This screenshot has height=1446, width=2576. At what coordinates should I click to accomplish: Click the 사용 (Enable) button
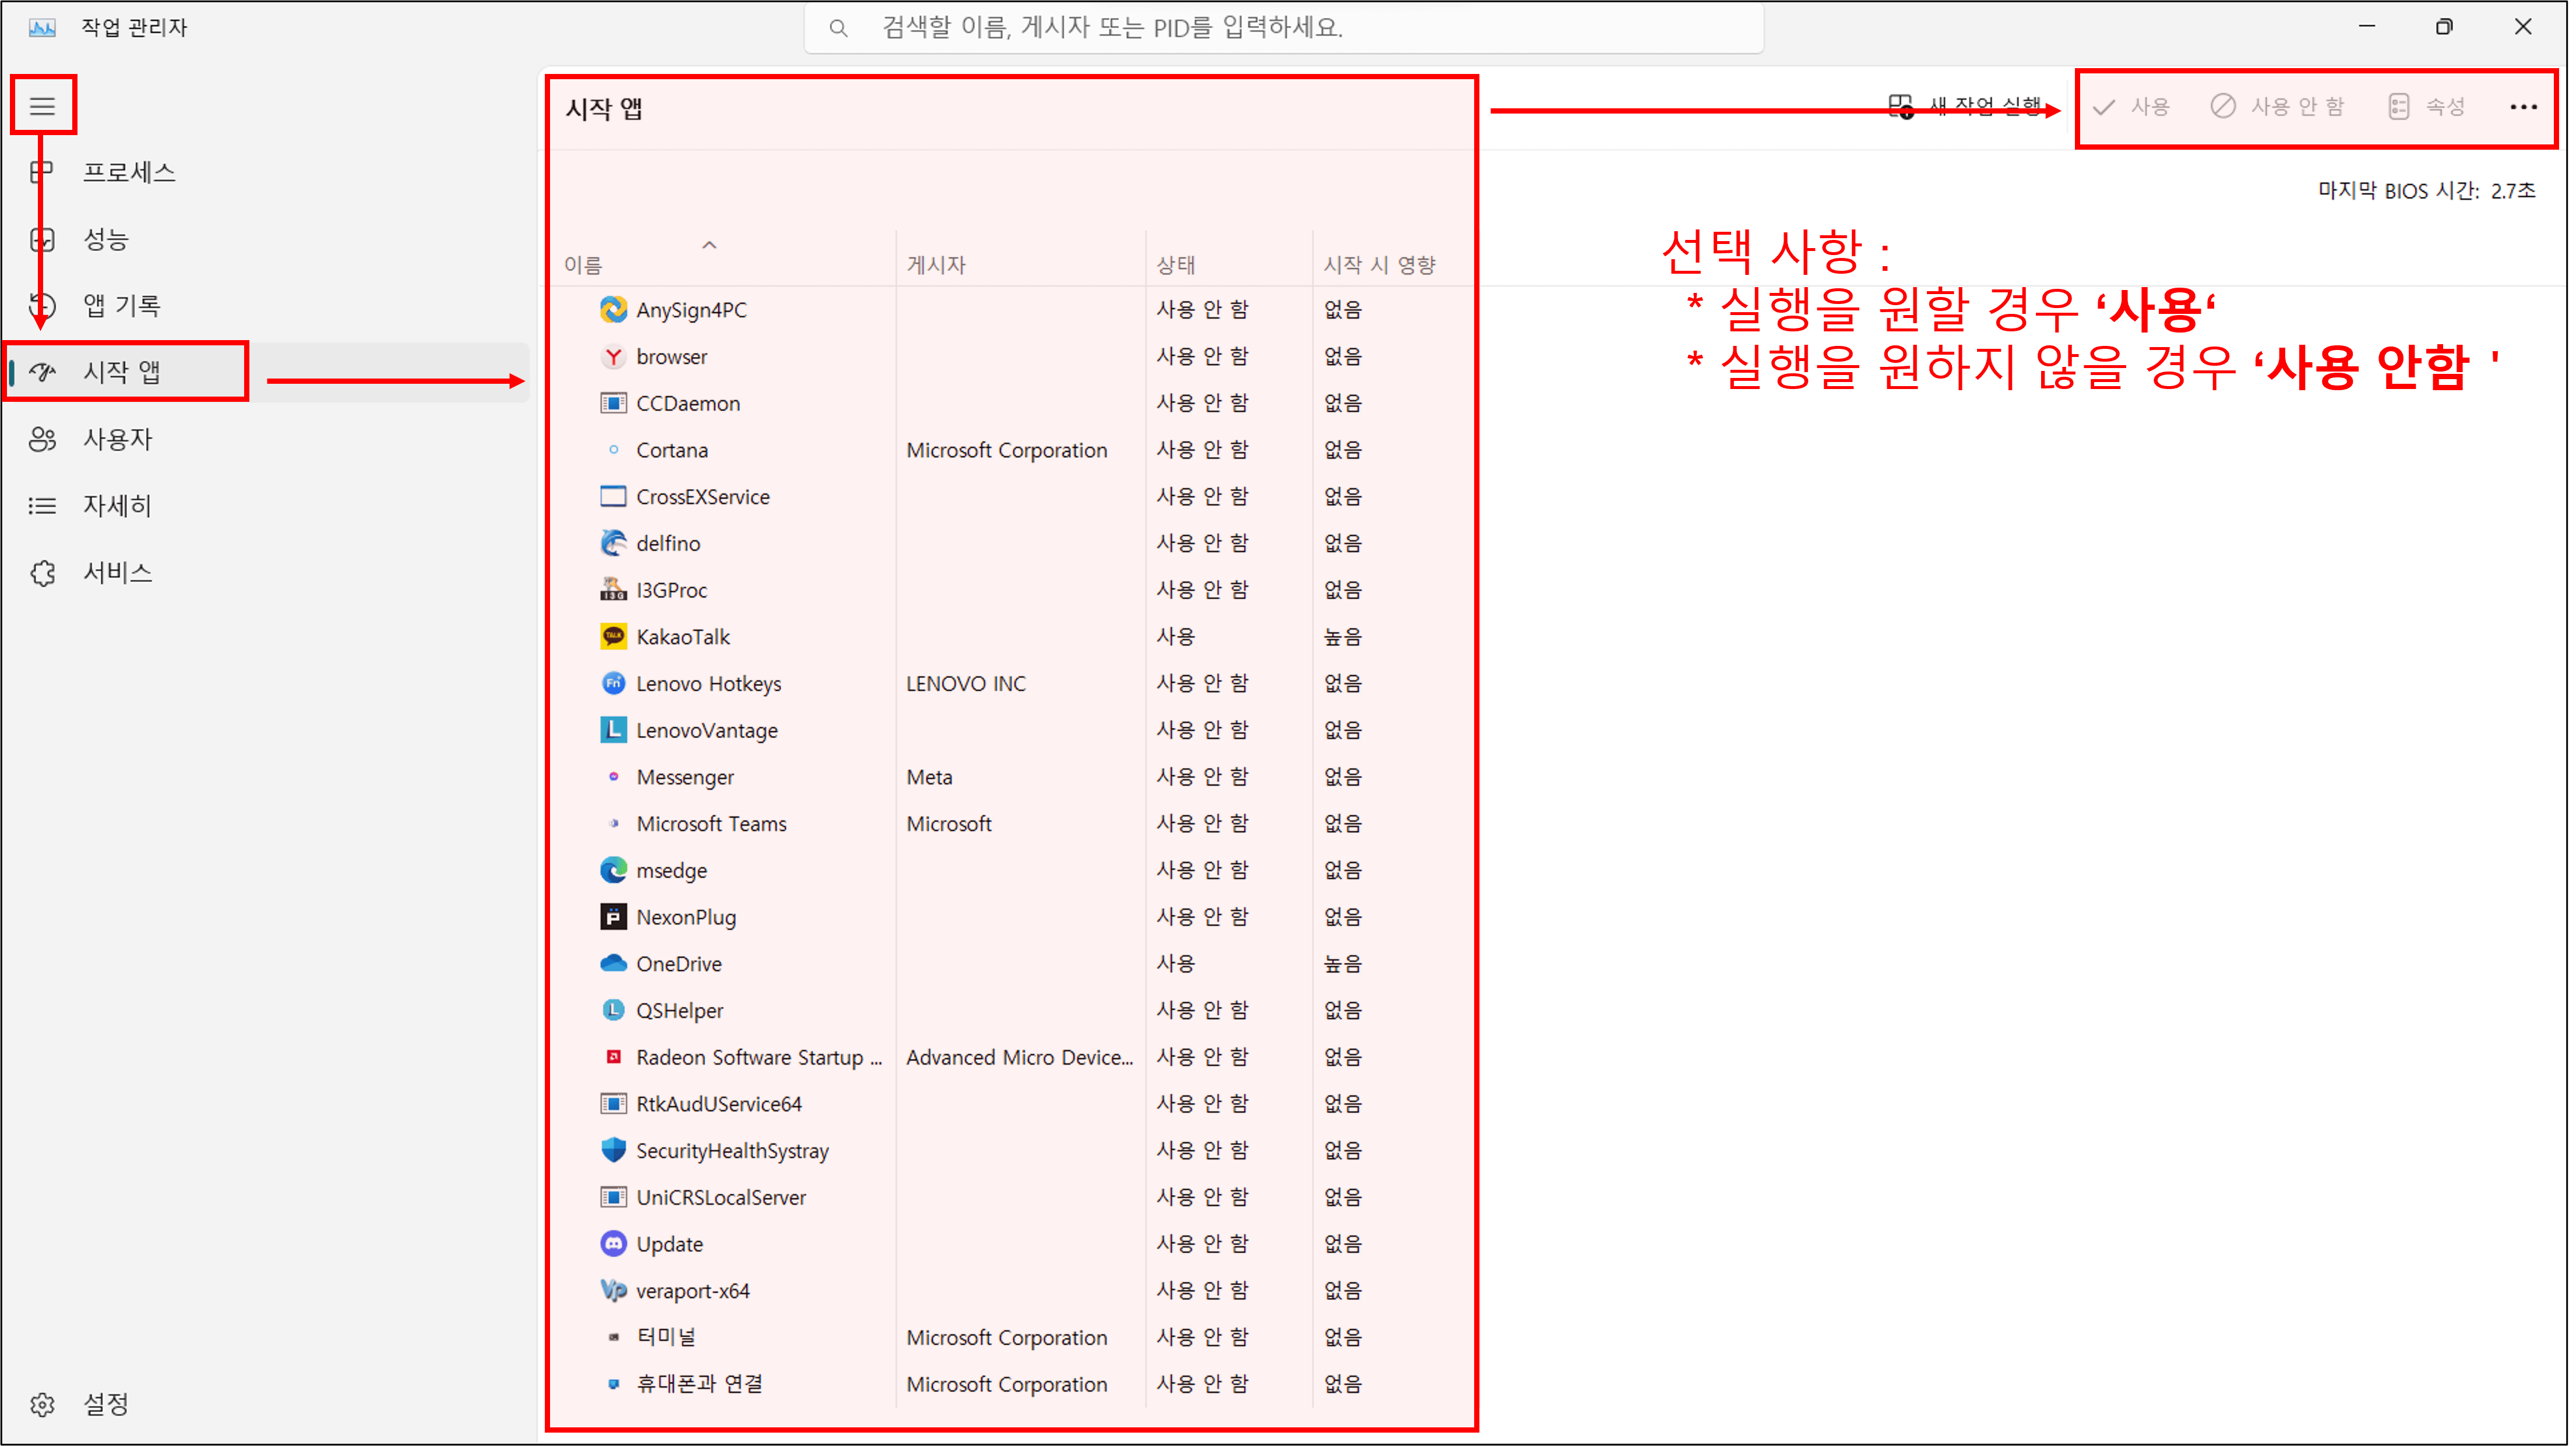pyautogui.click(x=2132, y=107)
